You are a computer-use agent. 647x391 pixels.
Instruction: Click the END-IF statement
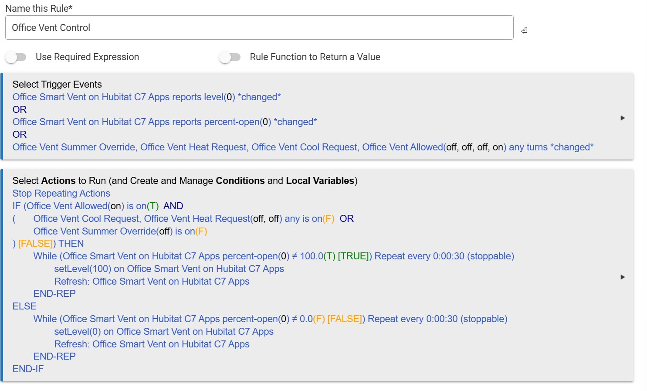pos(28,369)
